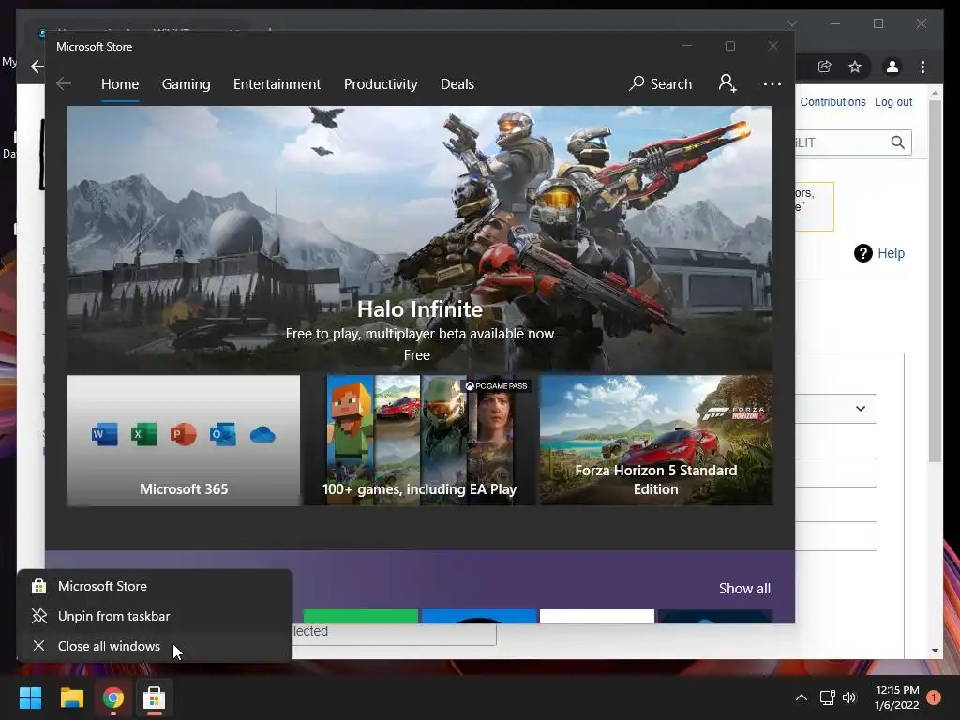The height and width of the screenshot is (720, 960).
Task: Click the green app tile under Show all
Action: click(x=361, y=617)
